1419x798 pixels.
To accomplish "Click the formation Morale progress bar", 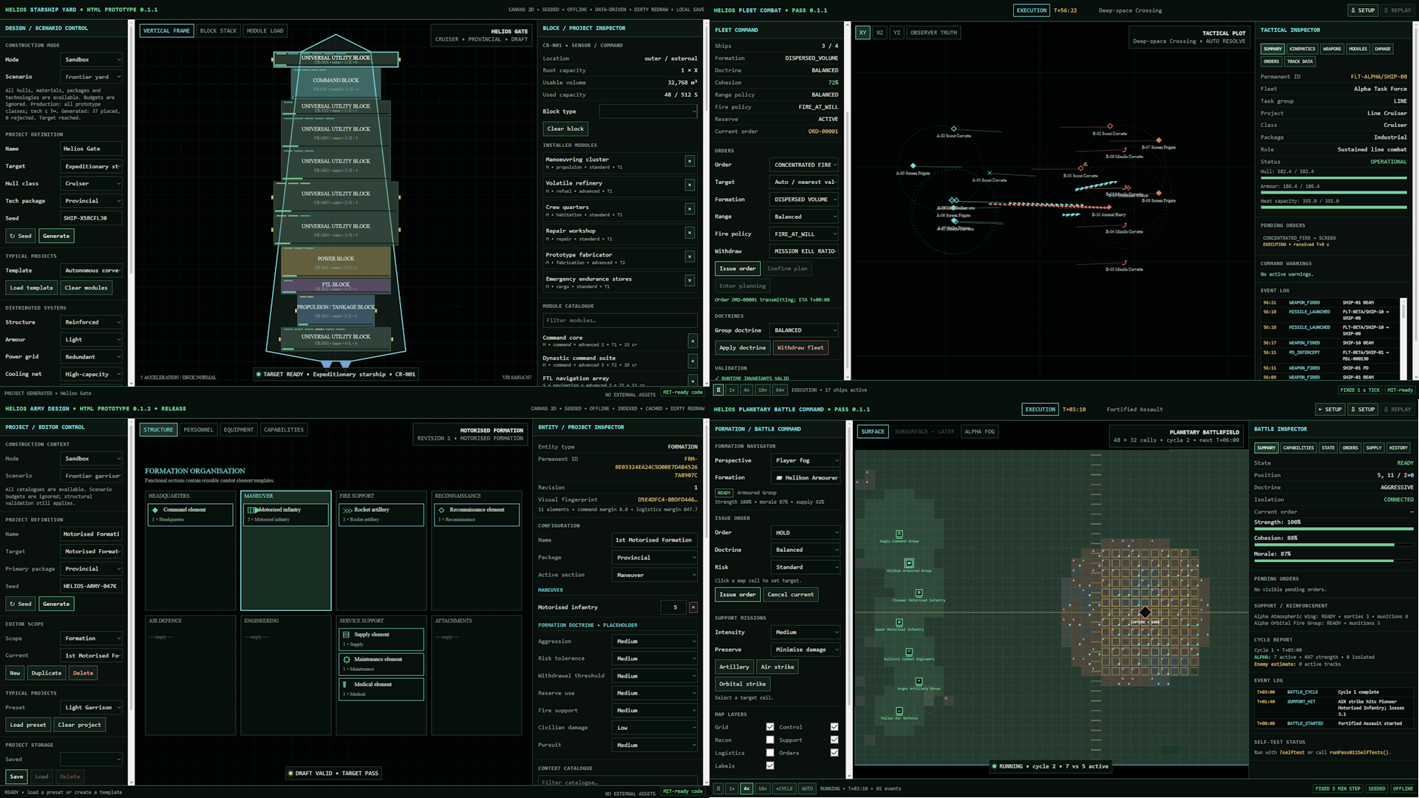I will click(1333, 561).
